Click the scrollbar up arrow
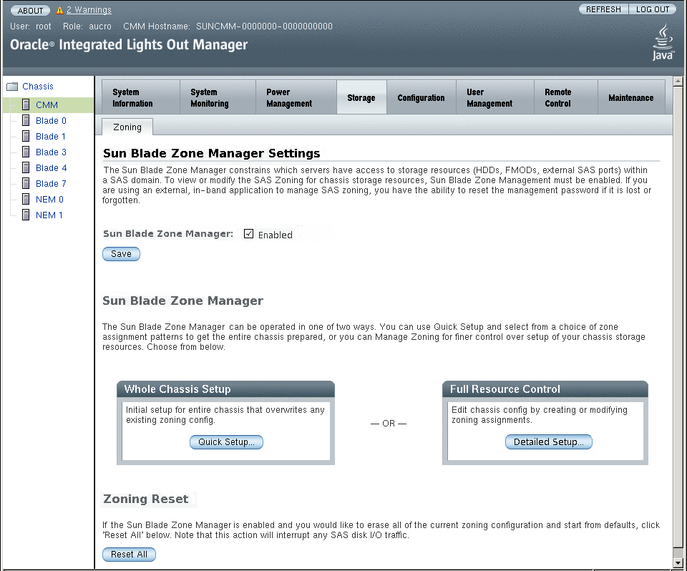This screenshot has height=571, width=687. 678,81
